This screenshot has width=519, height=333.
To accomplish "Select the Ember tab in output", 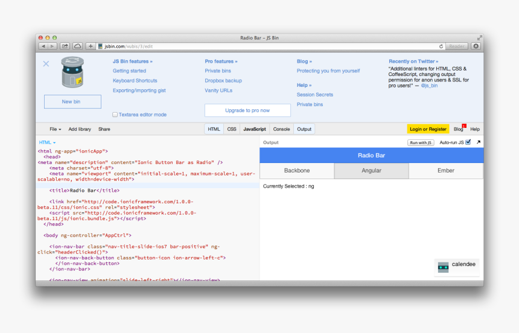I will tap(446, 171).
